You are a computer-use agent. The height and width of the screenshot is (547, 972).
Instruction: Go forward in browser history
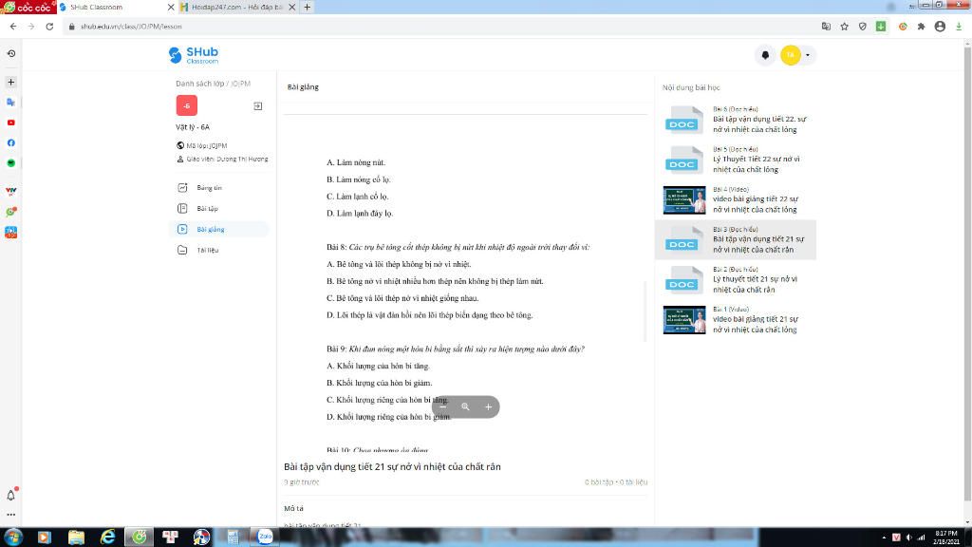click(x=31, y=27)
